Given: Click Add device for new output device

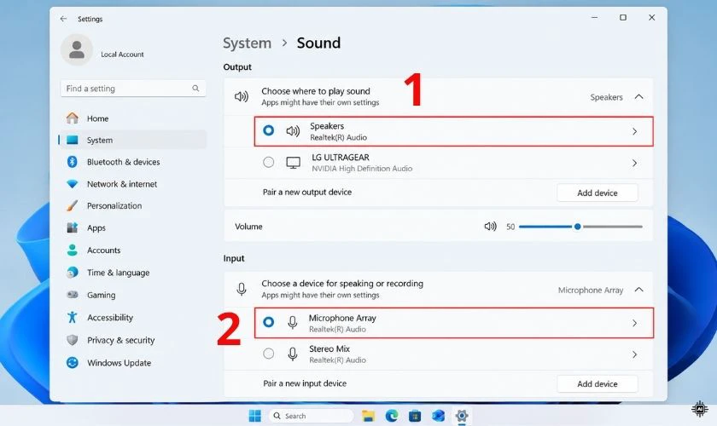Looking at the screenshot, I should (597, 193).
